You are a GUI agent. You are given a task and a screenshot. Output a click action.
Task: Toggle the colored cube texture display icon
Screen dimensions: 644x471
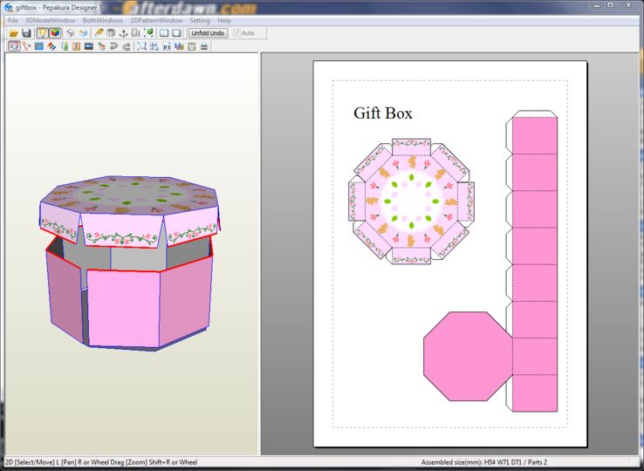tap(55, 33)
